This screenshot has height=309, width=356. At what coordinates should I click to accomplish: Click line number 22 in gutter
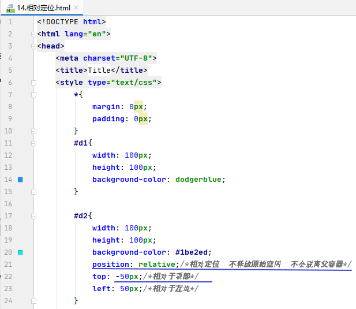pos(8,277)
